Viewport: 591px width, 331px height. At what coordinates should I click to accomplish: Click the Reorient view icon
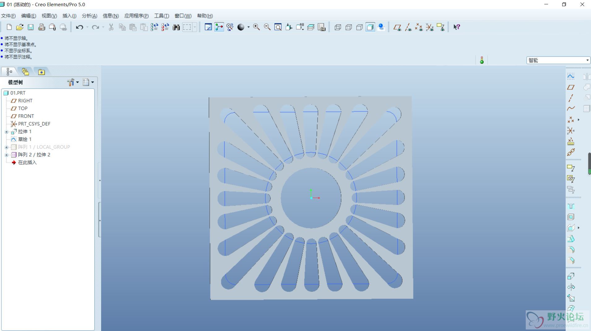point(289,27)
